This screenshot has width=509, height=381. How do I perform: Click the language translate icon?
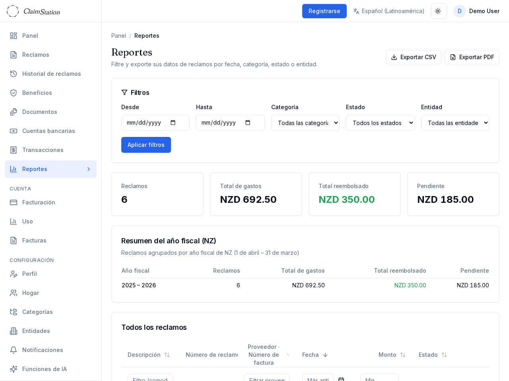click(x=356, y=11)
